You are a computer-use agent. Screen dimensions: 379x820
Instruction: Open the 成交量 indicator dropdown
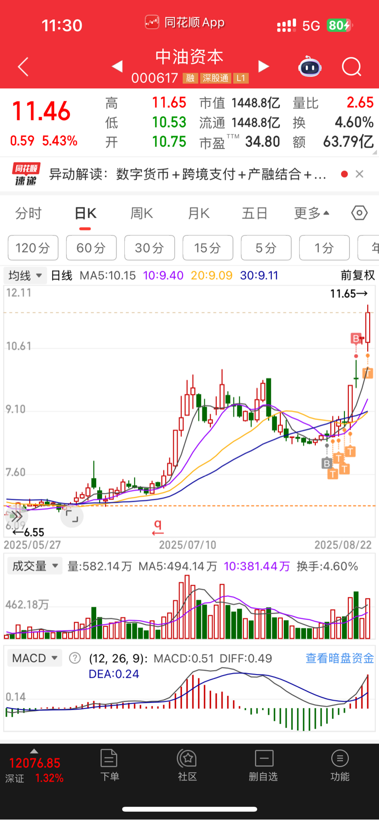coord(34,566)
